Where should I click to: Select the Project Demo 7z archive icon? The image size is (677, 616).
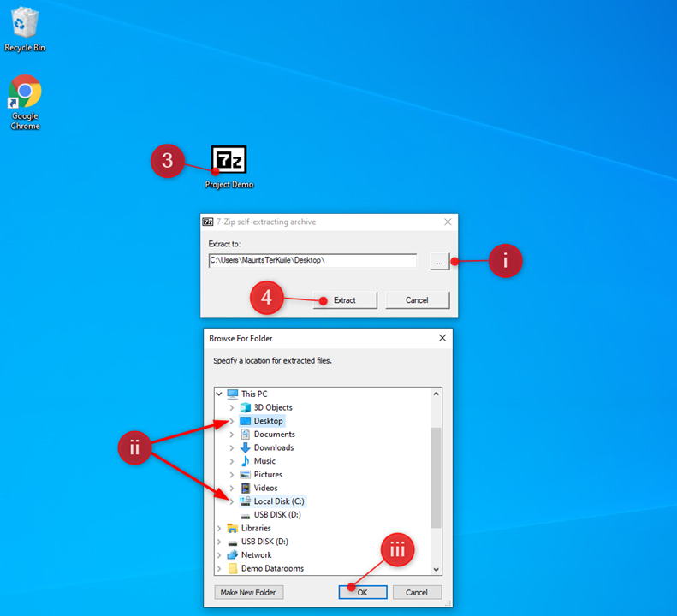tap(229, 159)
